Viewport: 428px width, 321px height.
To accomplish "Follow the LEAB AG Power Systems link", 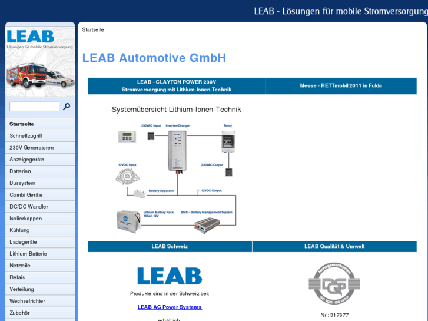I will coord(170,307).
